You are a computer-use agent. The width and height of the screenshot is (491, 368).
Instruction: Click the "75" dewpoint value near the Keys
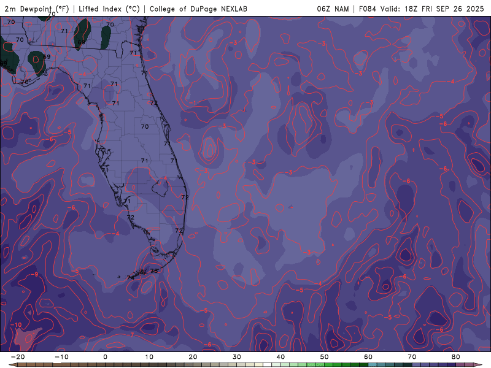(x=154, y=271)
